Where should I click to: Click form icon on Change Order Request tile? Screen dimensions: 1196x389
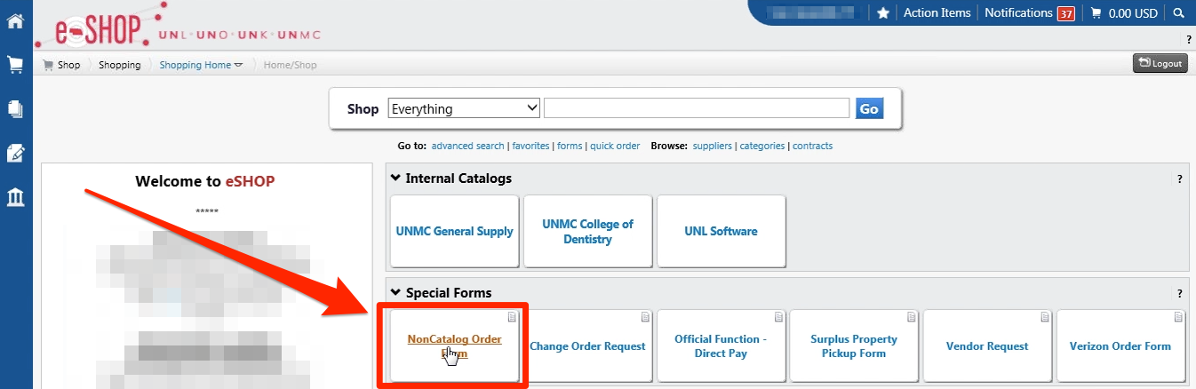644,317
